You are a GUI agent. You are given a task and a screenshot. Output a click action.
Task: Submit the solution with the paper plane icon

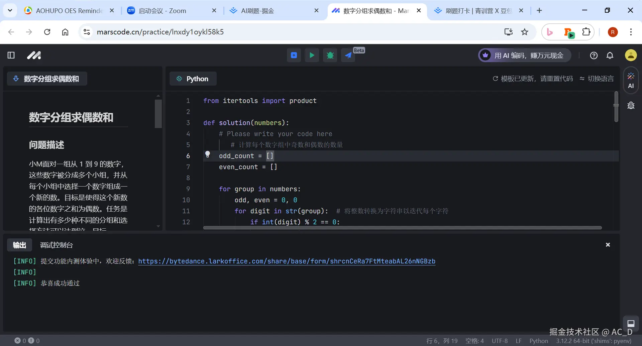tap(348, 55)
